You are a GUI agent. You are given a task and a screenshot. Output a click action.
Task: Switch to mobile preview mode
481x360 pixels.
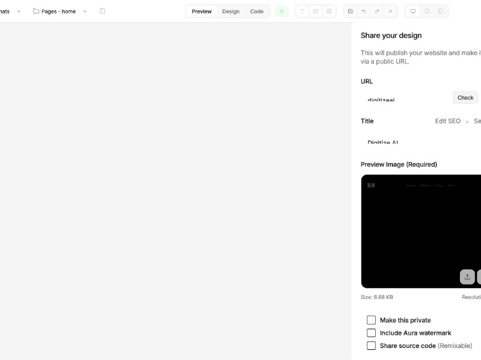(x=442, y=11)
